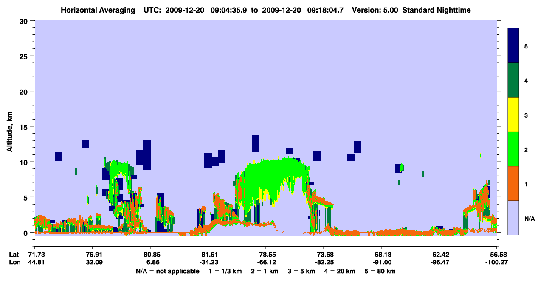Viewport: 552px width, 283px height.
Task: Click the y-axis tick label 25
Action: pos(25,56)
